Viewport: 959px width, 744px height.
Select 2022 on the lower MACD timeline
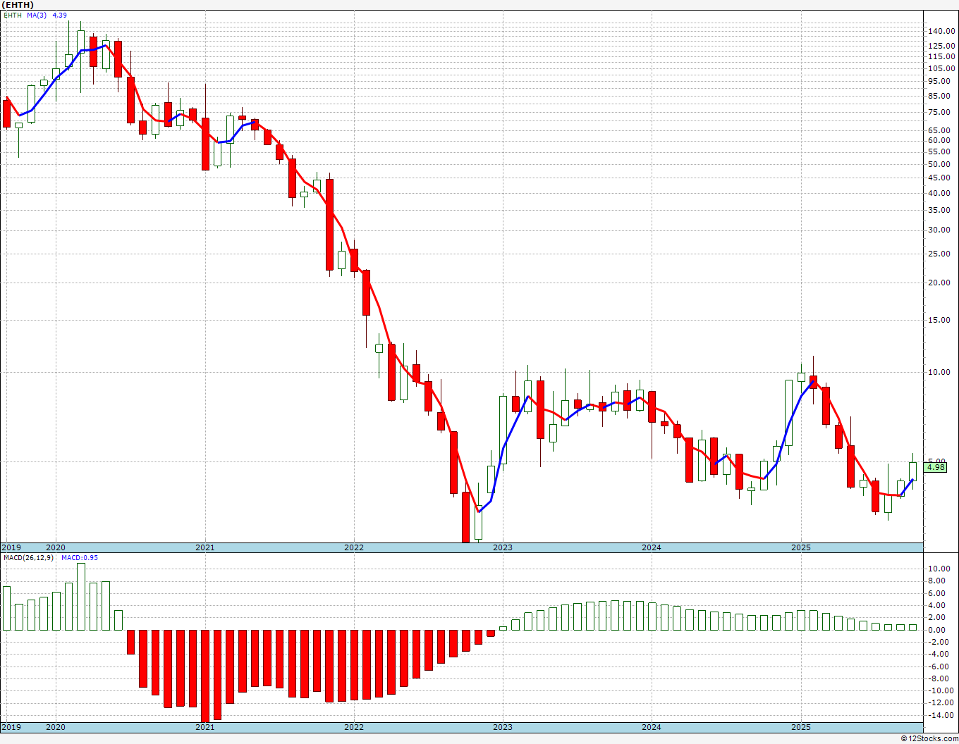353,727
